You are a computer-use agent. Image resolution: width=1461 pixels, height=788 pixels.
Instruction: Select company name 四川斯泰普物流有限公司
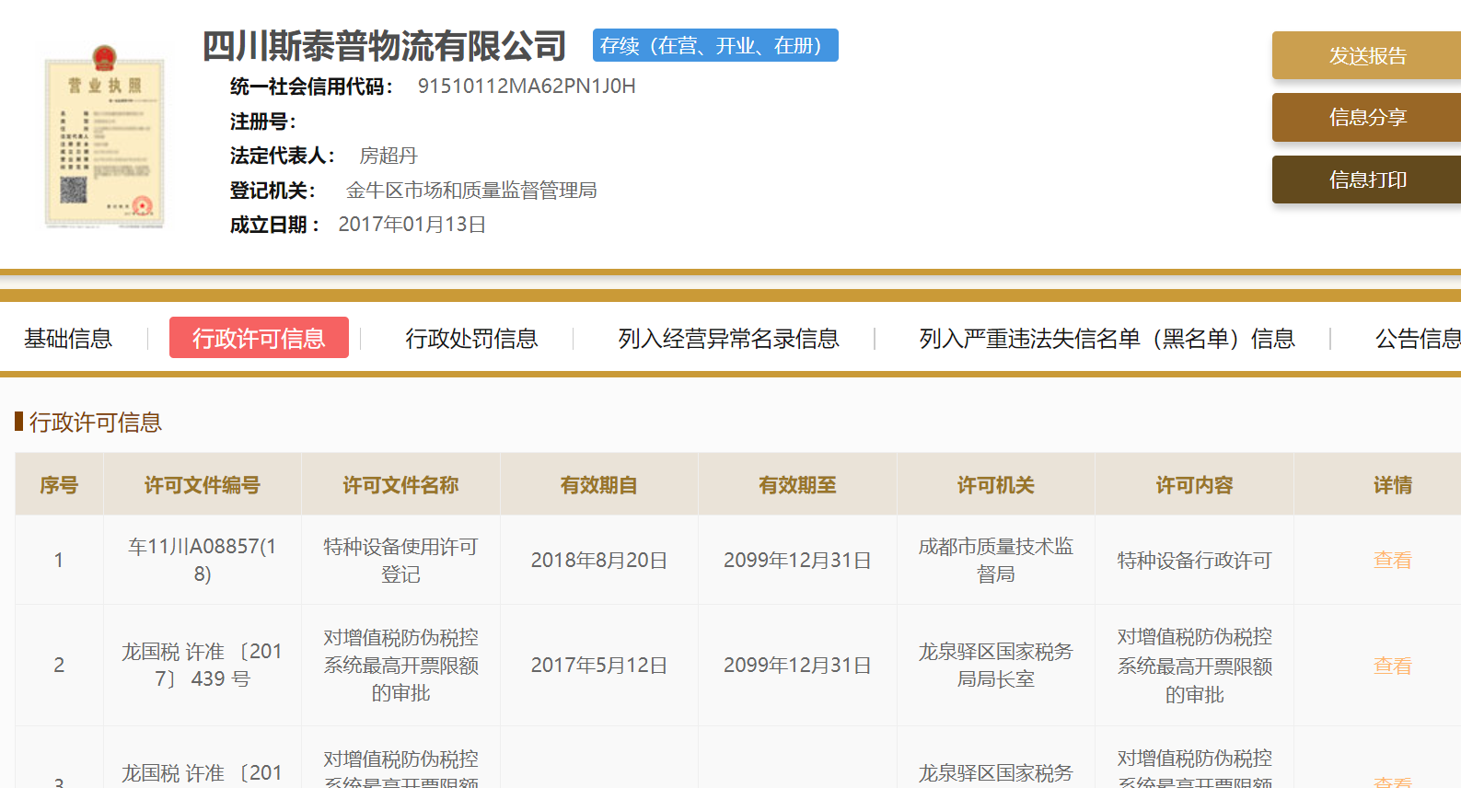click(384, 45)
